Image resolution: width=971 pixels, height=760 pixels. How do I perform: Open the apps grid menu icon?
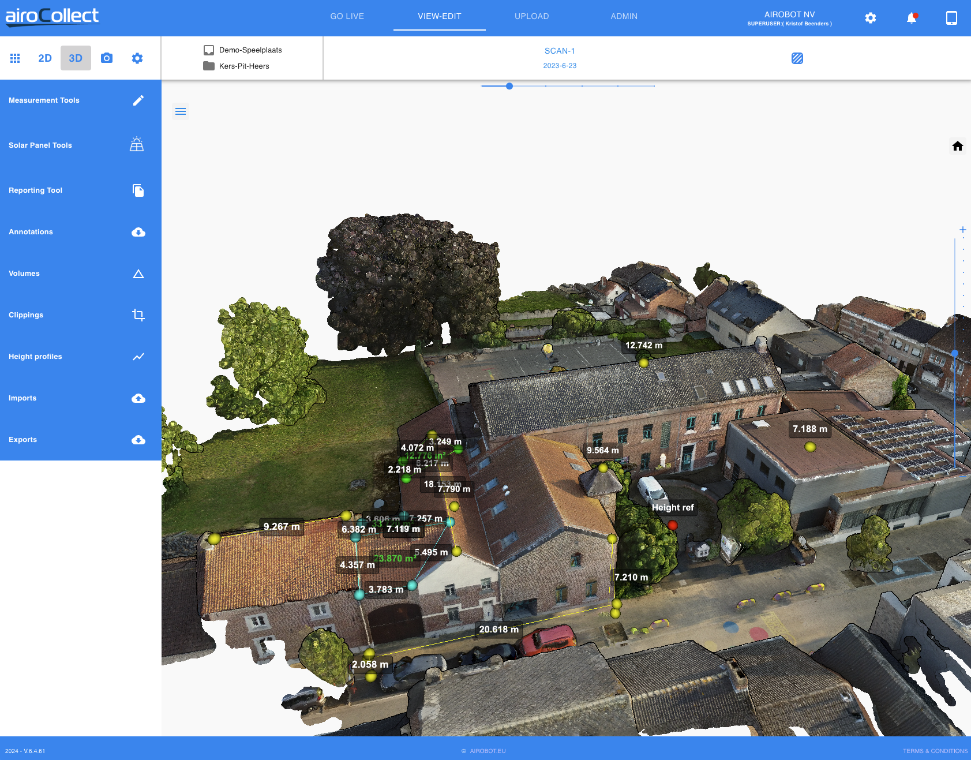tap(15, 58)
